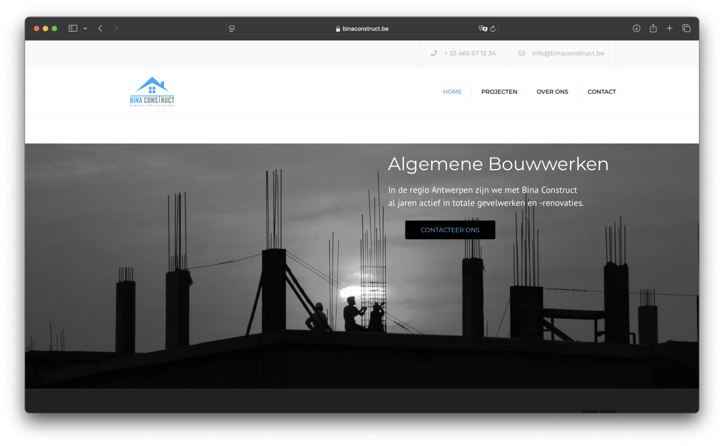Click the back navigation arrow
Image resolution: width=724 pixels, height=446 pixels.
click(x=100, y=28)
